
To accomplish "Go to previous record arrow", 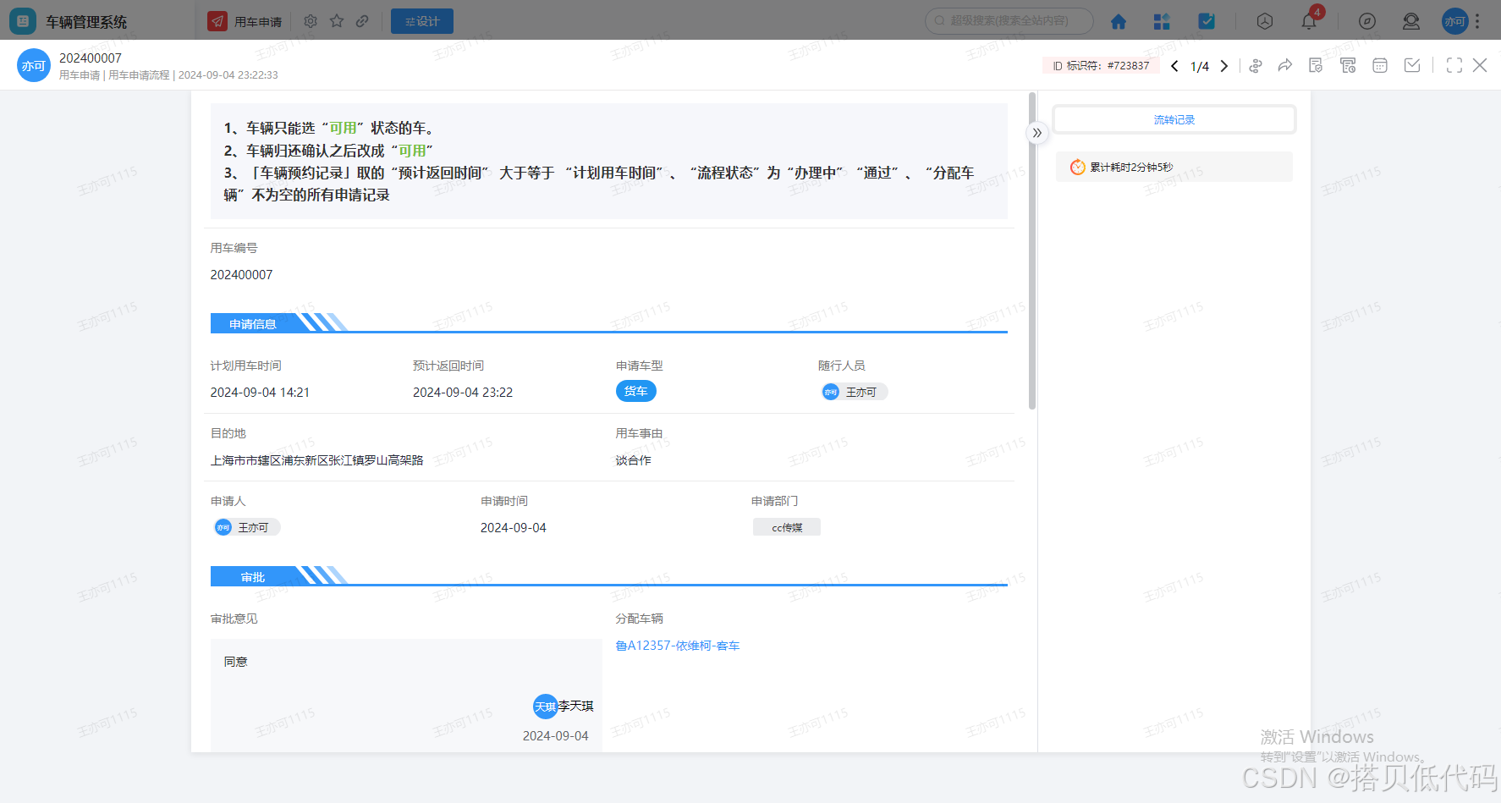I will click(x=1174, y=66).
